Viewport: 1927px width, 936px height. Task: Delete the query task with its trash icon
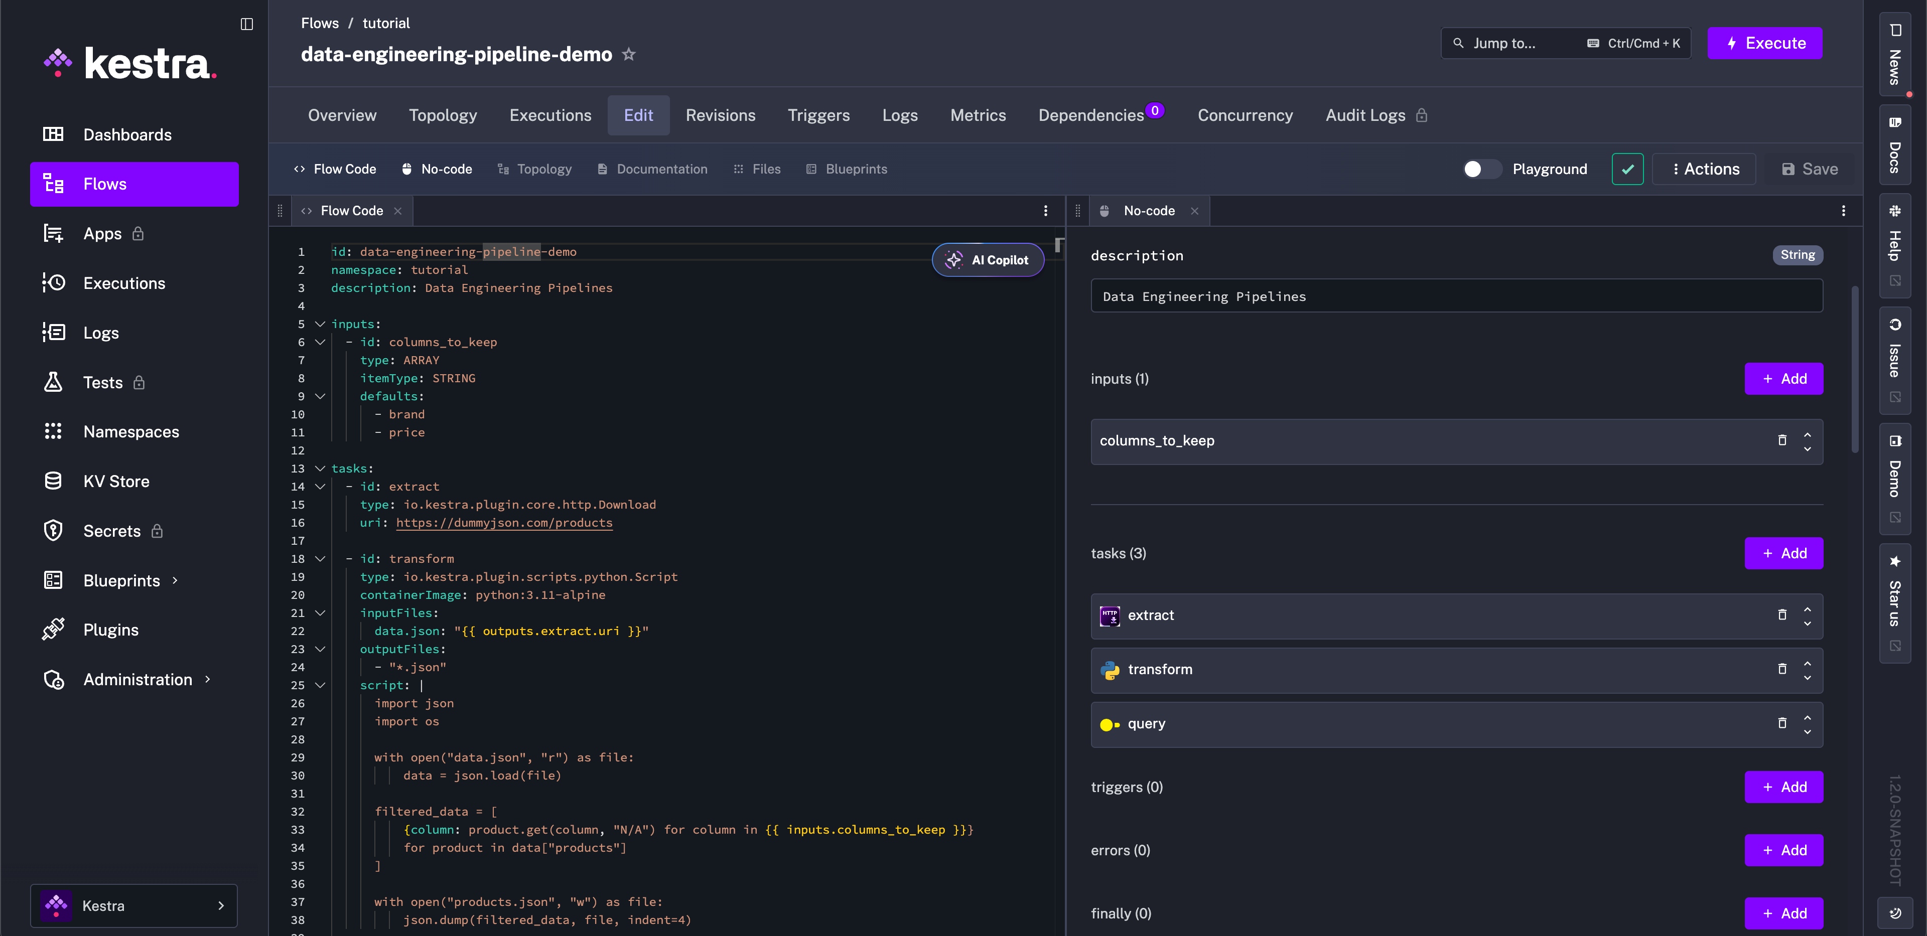click(1782, 723)
